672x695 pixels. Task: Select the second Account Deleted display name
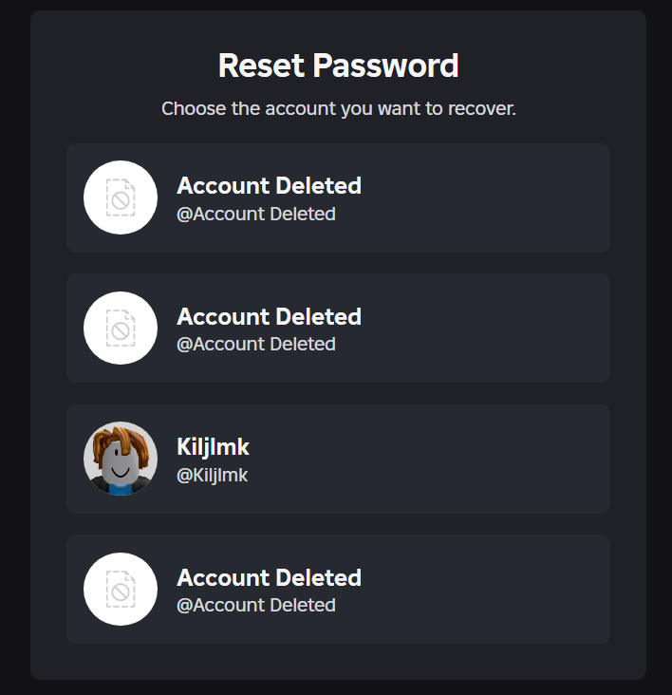(269, 316)
